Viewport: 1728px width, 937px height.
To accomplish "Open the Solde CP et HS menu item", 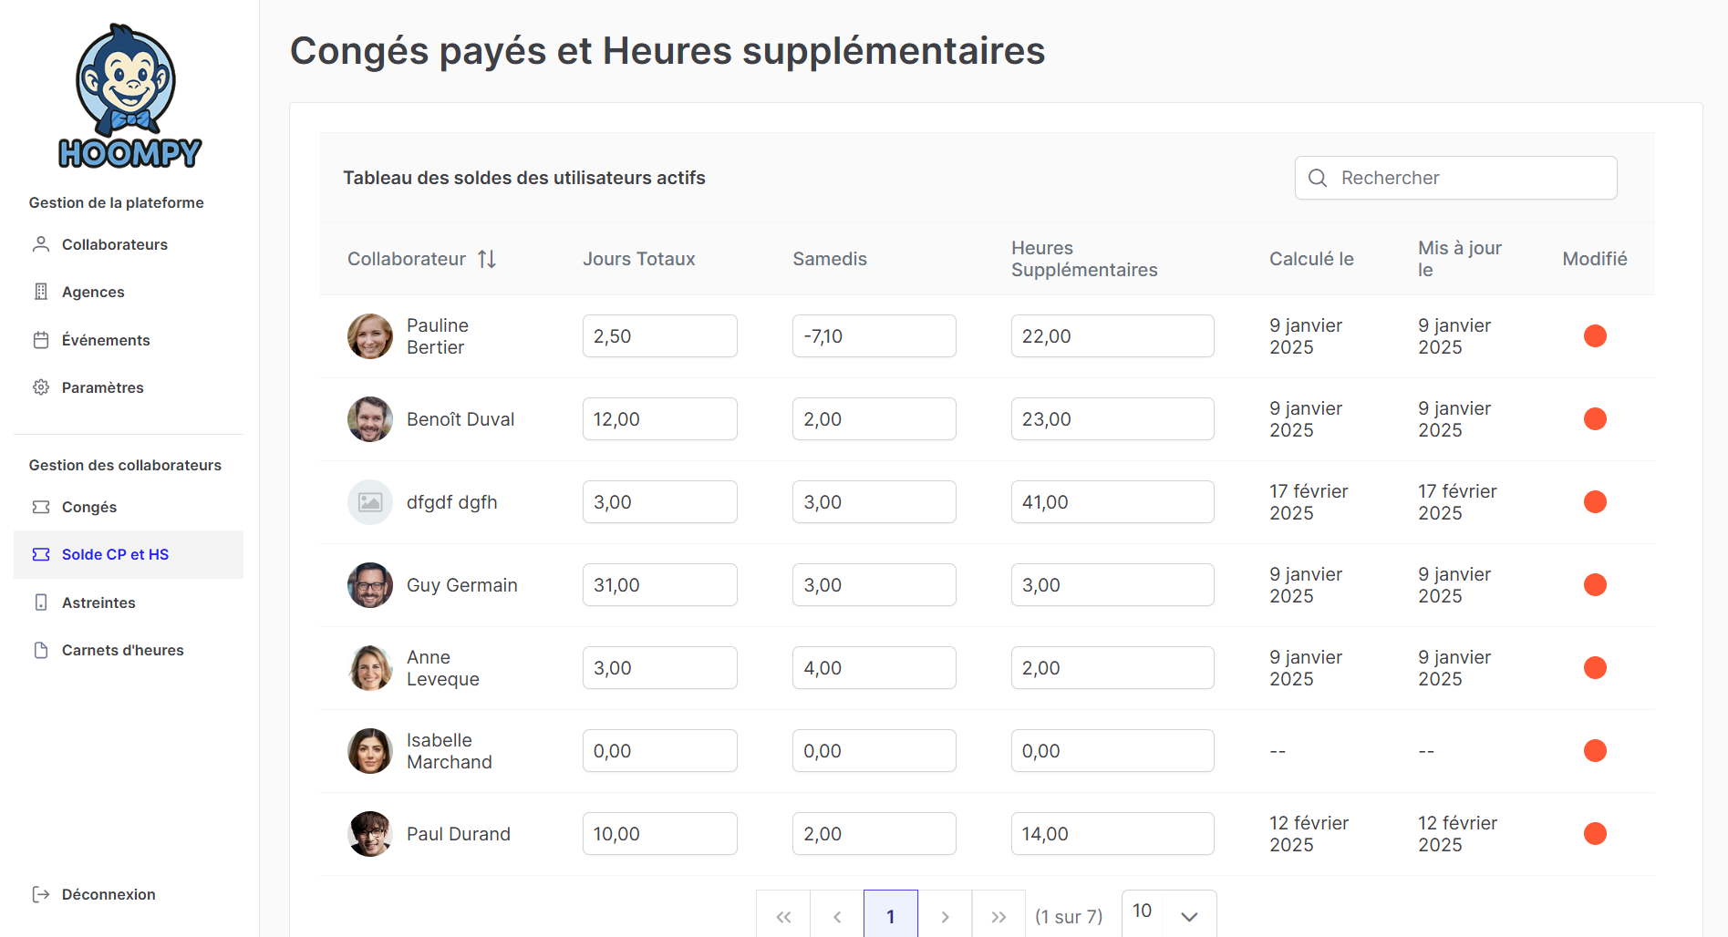I will click(x=115, y=554).
